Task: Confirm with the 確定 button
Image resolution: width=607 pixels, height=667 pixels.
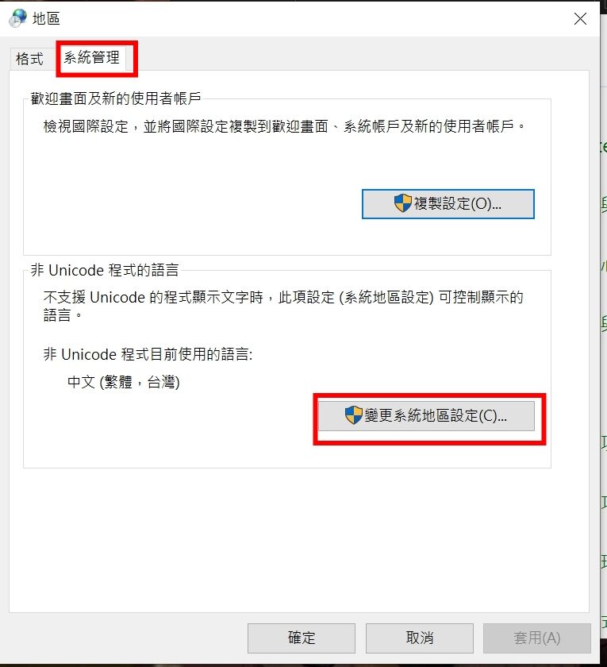Action: point(302,638)
